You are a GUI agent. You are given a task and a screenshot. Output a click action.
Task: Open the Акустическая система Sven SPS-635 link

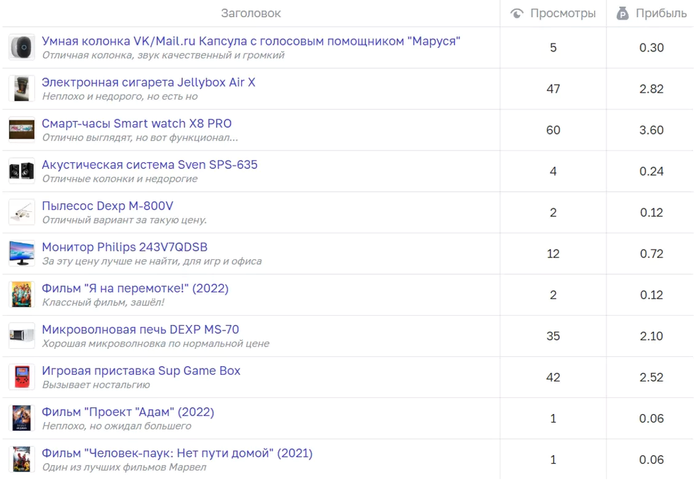149,164
